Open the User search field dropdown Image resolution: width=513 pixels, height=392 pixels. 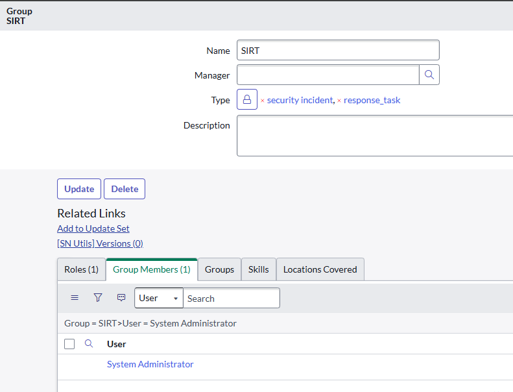pyautogui.click(x=159, y=298)
